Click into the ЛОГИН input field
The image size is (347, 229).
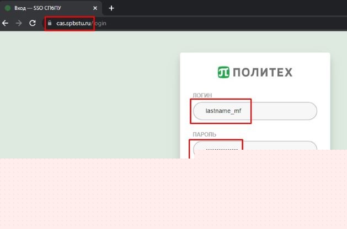click(x=254, y=111)
